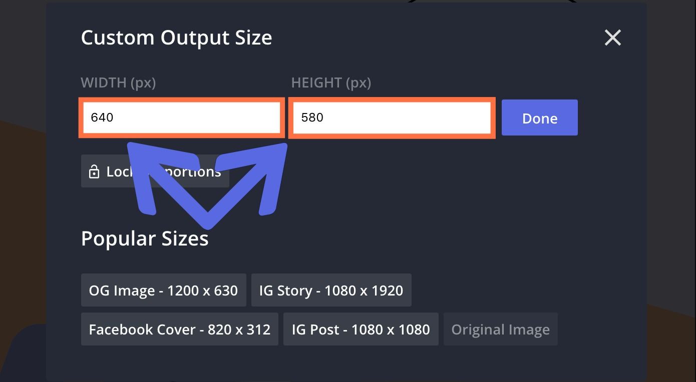Select the Original Image size option
This screenshot has width=696, height=382.
point(500,329)
